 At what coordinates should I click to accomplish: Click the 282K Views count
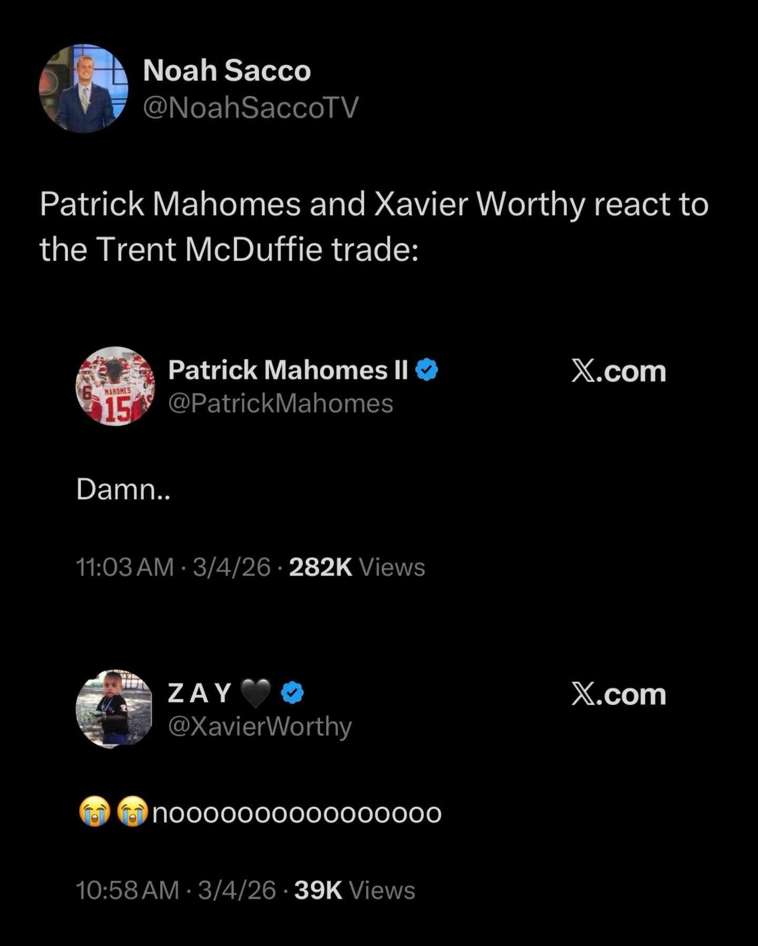[357, 567]
